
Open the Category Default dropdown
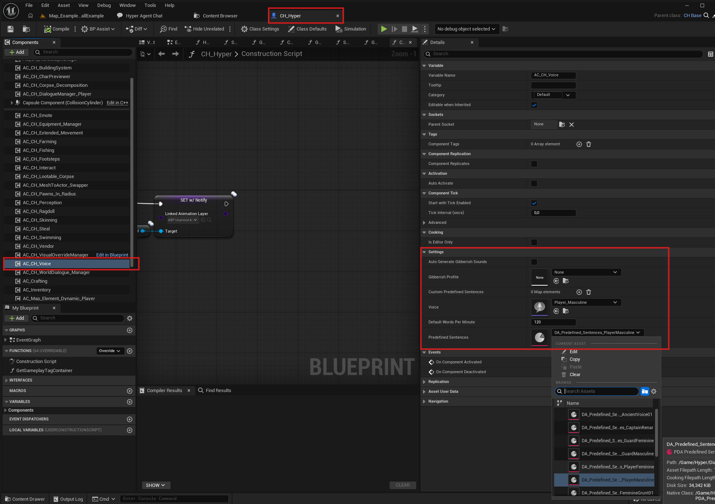(553, 95)
